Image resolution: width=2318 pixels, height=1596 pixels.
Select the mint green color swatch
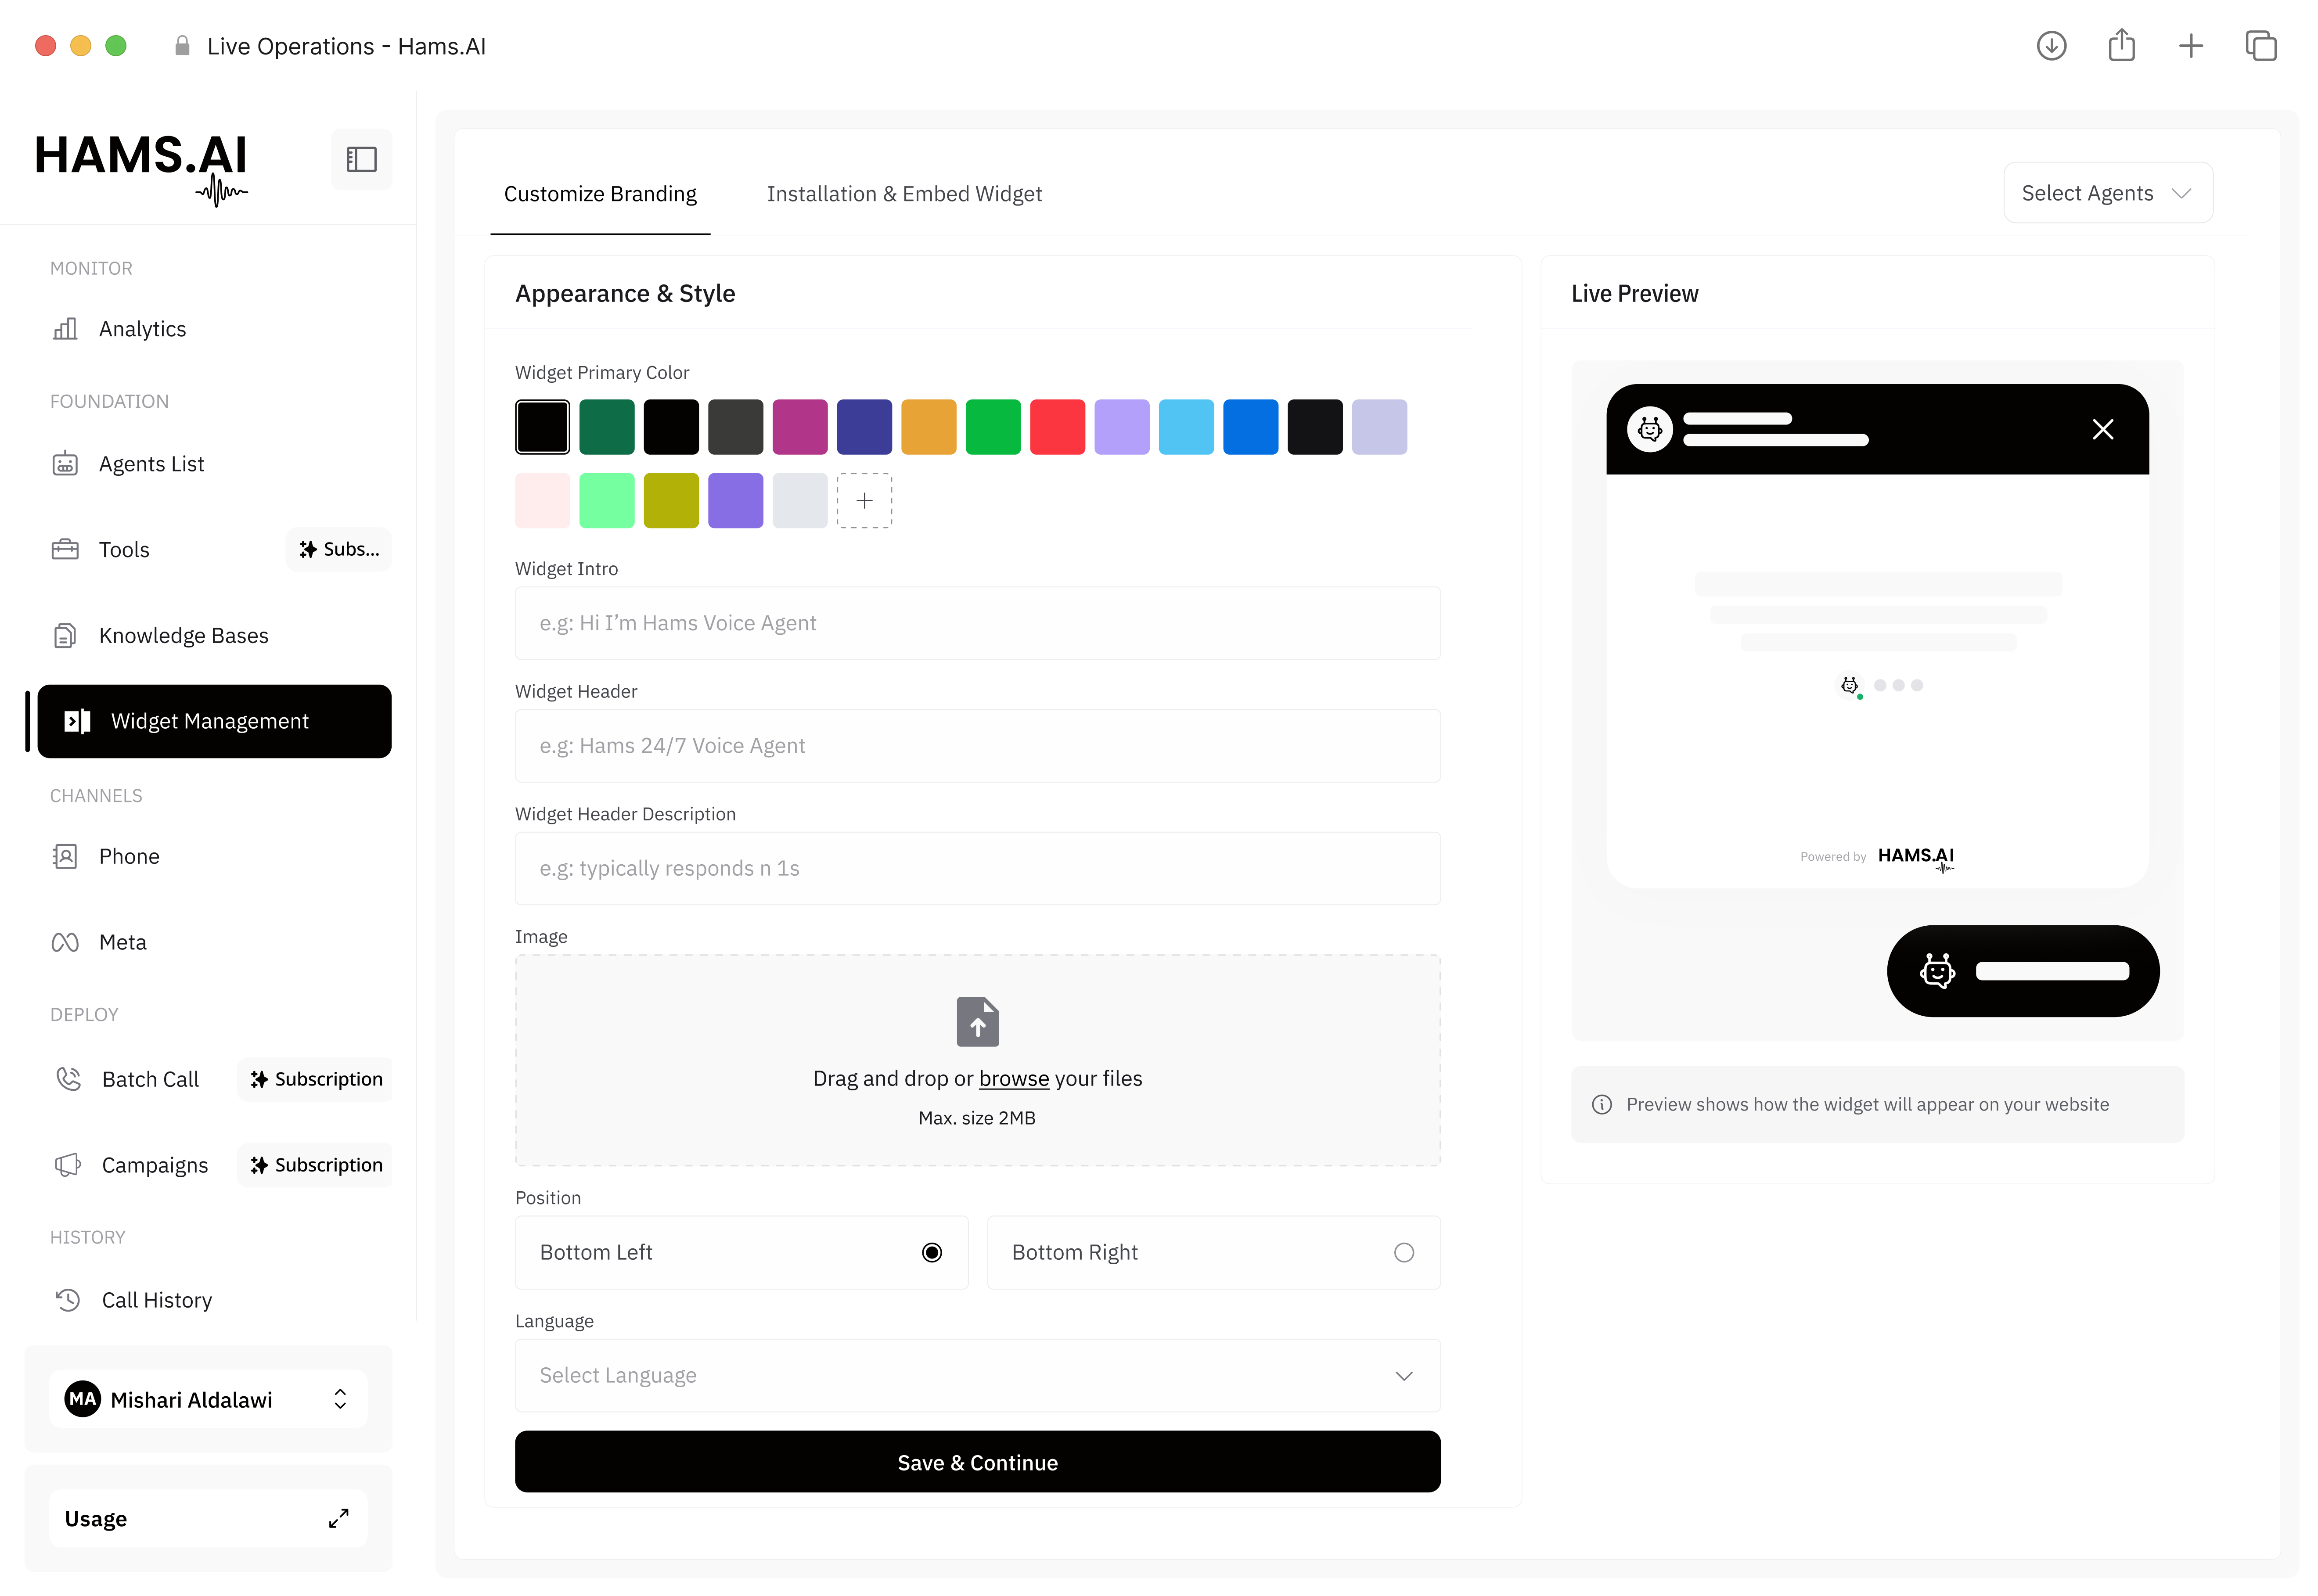tap(607, 500)
